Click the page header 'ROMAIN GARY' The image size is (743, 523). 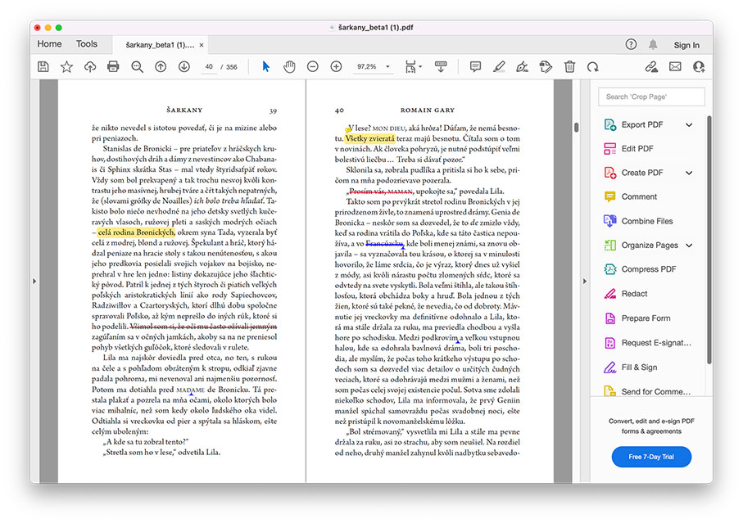pos(428,110)
